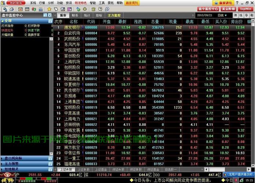Viewport: 255px width, 183px height.
Task: Click the TopWin button
Action: 245,9
